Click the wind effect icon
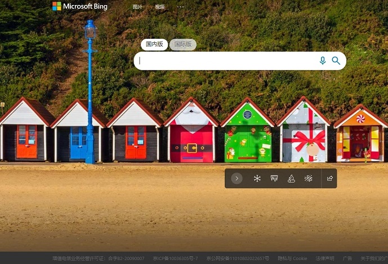The height and width of the screenshot is (264, 388). point(308,179)
